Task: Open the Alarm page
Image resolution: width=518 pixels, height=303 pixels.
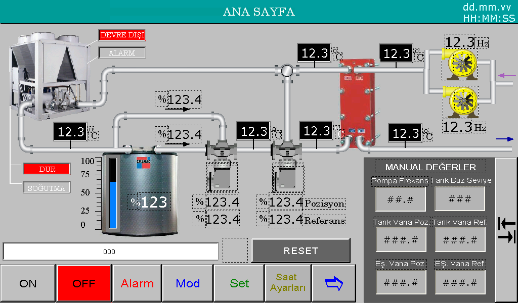Action: click(137, 283)
